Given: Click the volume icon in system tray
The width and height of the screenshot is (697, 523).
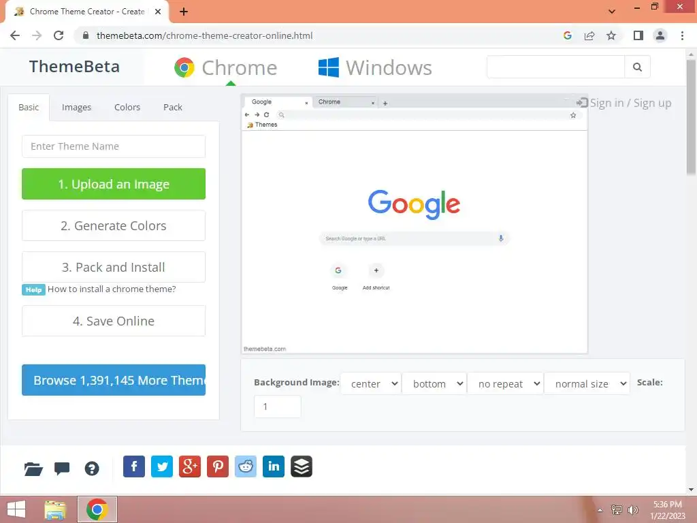Looking at the screenshot, I should pyautogui.click(x=632, y=510).
